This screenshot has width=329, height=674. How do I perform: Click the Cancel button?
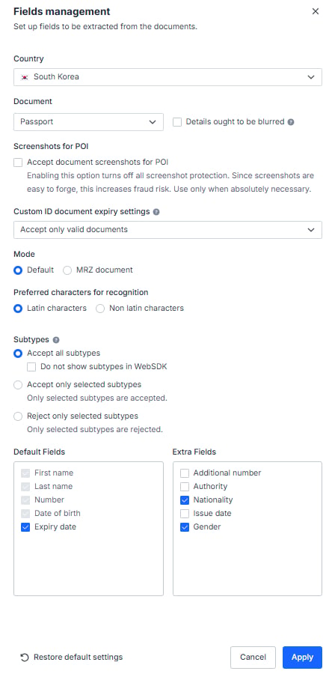click(253, 658)
